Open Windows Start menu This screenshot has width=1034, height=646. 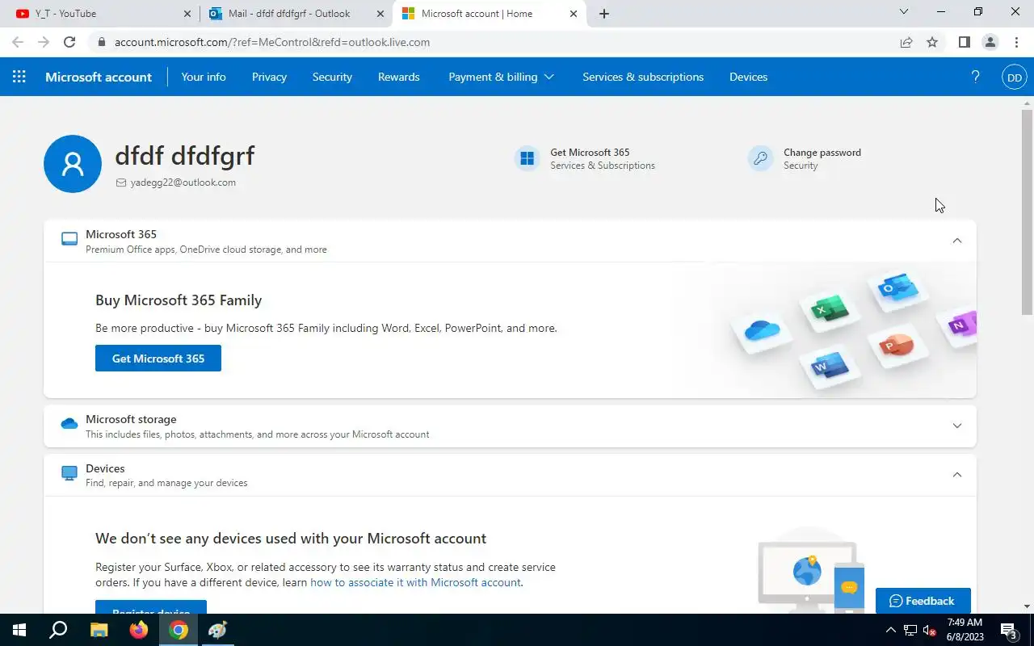pyautogui.click(x=19, y=630)
